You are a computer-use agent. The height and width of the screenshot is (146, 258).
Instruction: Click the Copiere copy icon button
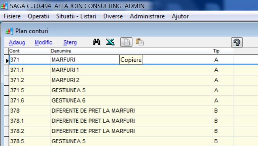coord(126,42)
